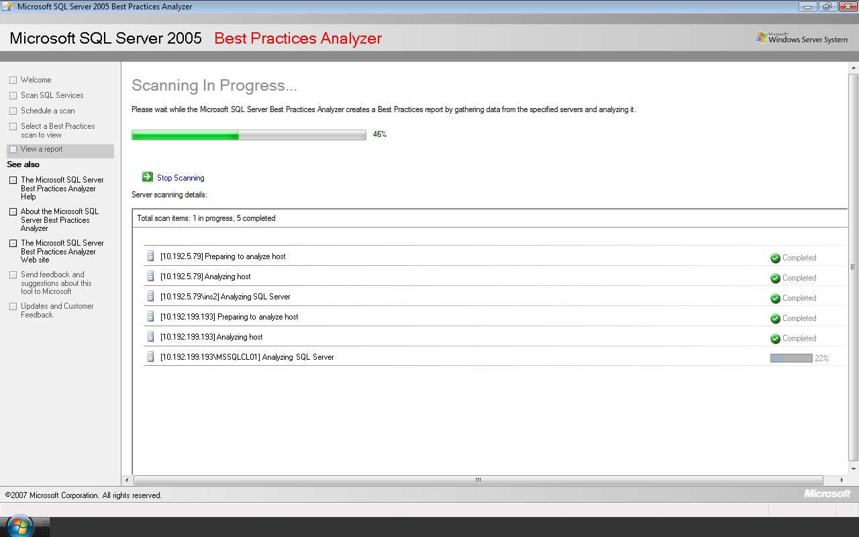
Task: Click the horizontal scrollbar right arrow
Action: point(842,480)
